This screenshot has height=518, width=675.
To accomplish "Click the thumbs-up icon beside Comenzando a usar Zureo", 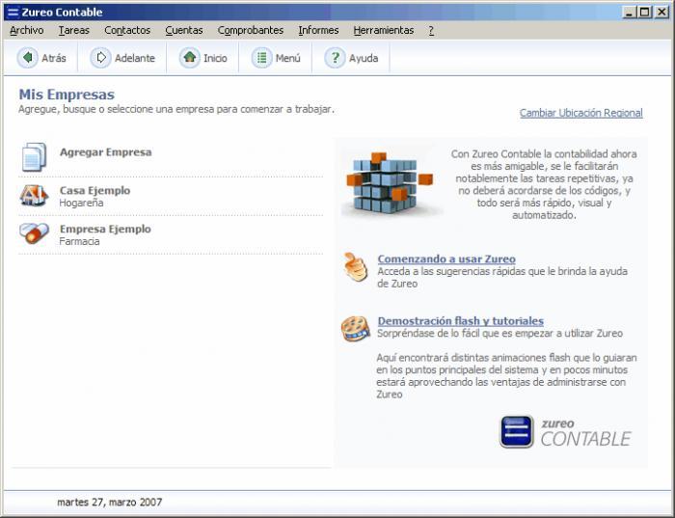I will click(356, 267).
